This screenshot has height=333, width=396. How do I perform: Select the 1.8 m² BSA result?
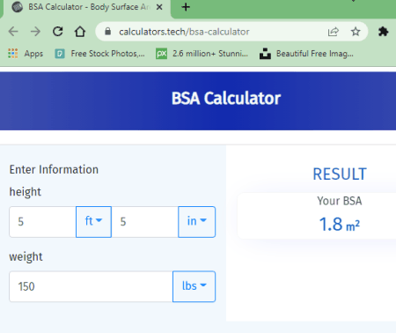340,225
